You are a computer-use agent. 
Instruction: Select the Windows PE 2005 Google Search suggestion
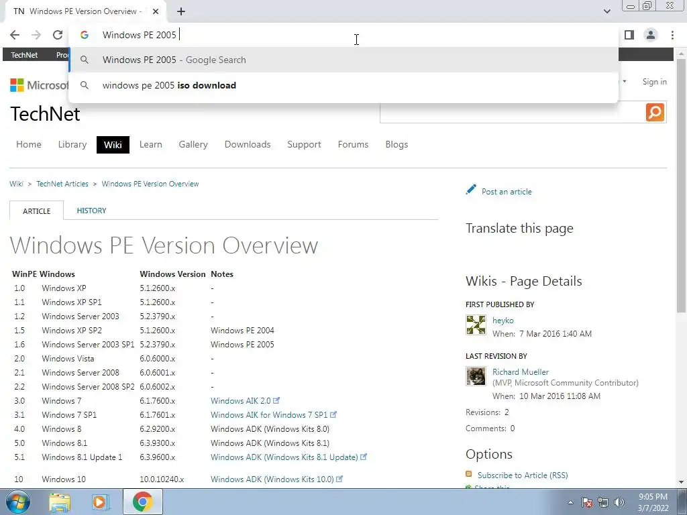pyautogui.click(x=343, y=60)
